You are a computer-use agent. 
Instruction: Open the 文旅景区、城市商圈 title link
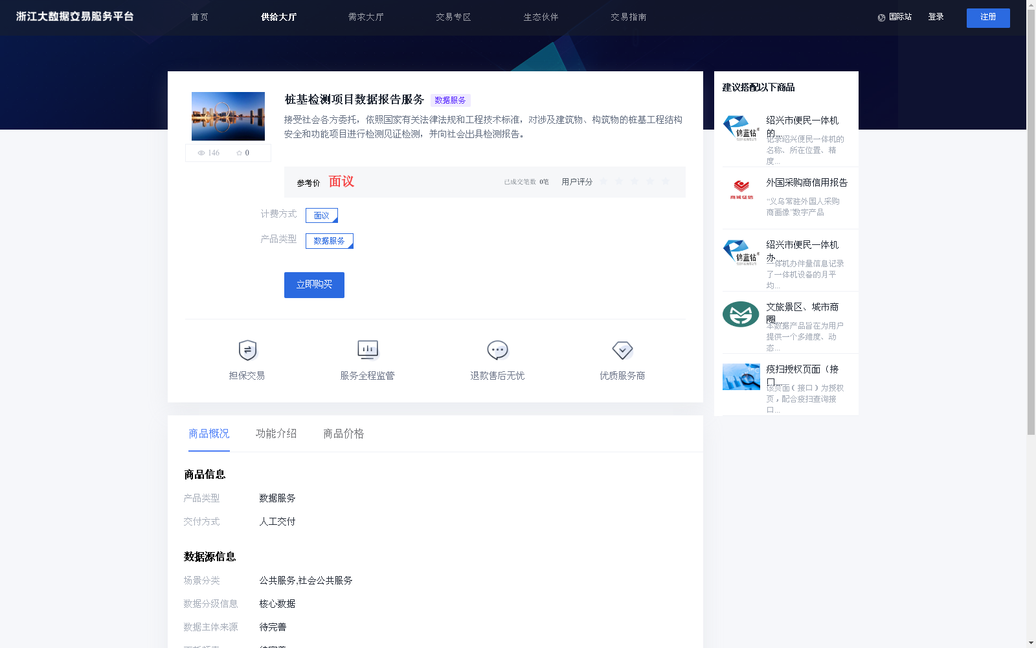(802, 312)
